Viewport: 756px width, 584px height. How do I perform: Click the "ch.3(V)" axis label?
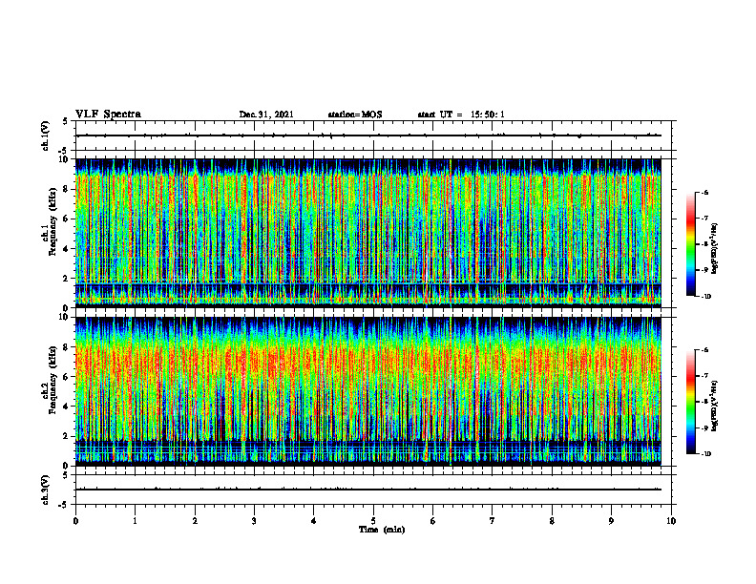(46, 490)
